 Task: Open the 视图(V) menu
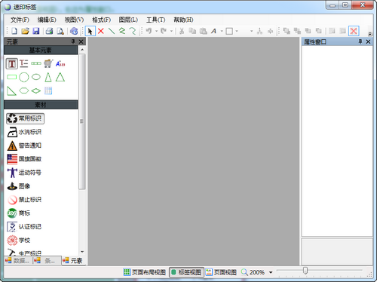(x=74, y=20)
